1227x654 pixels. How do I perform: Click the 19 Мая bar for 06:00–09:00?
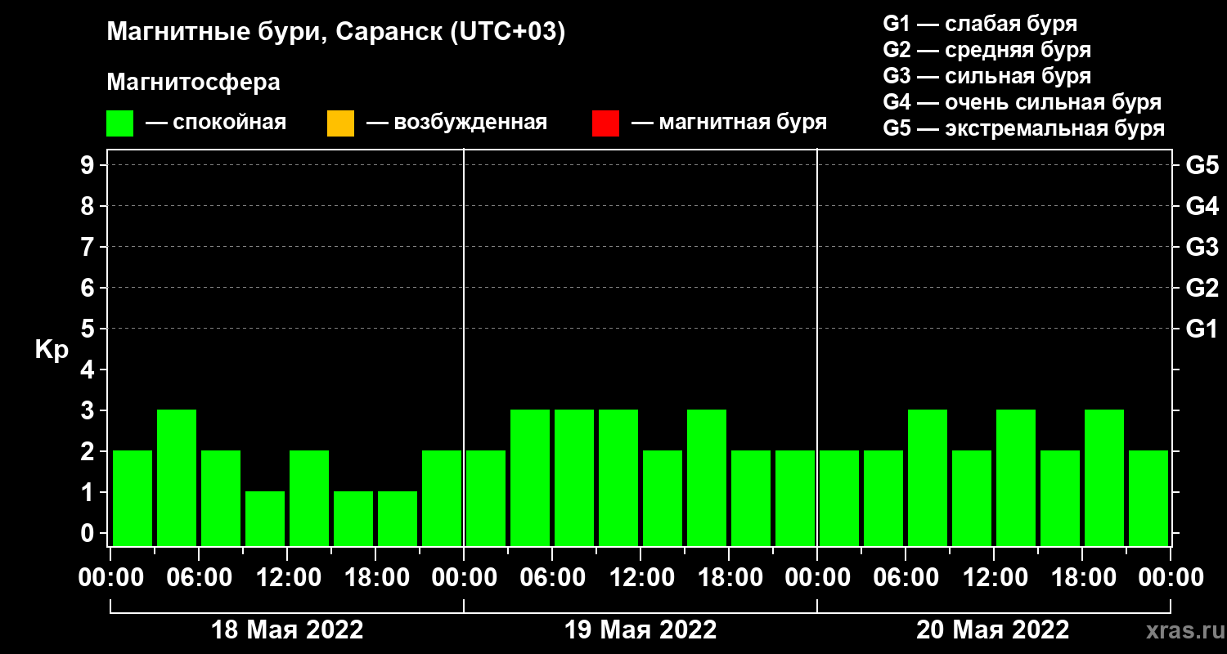574,477
